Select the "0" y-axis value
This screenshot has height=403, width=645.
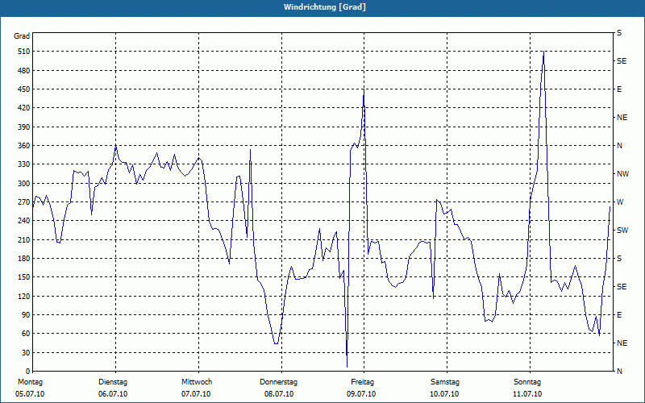[x=27, y=372]
